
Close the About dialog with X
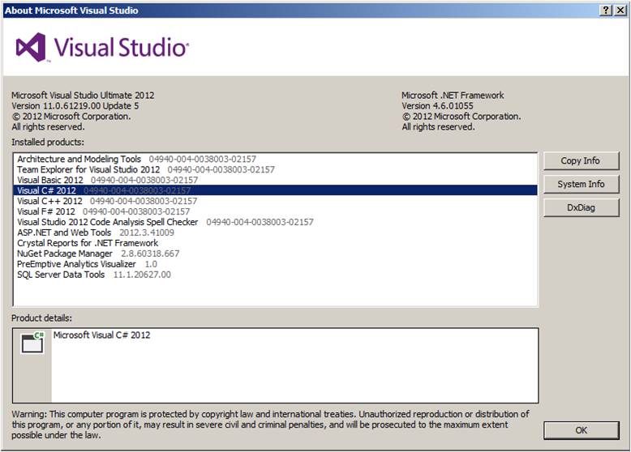[x=620, y=11]
